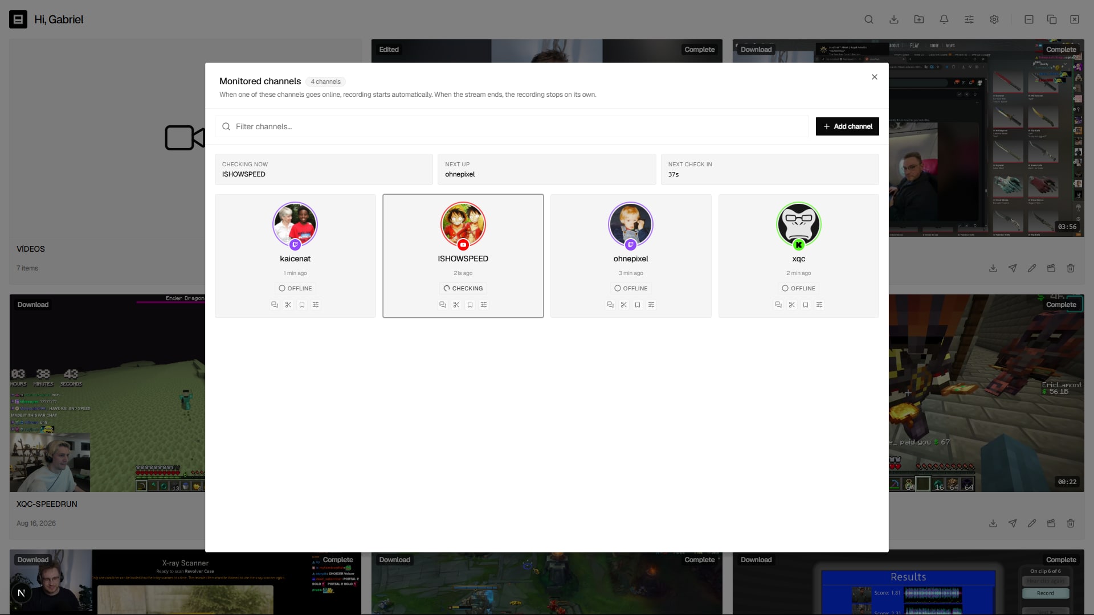Click download icon below the 00:22 Minecraft video

point(993,523)
